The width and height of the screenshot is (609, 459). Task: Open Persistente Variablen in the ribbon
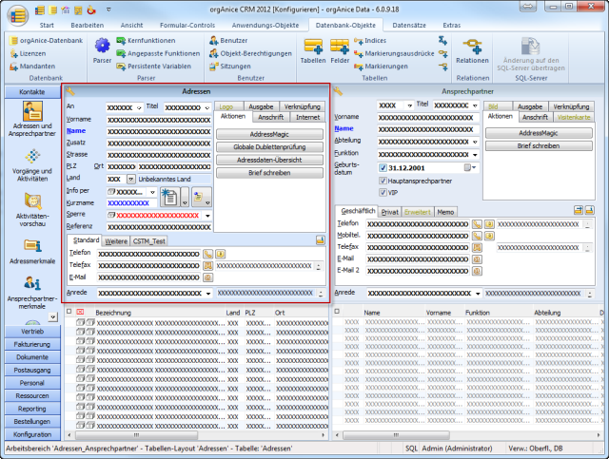point(154,67)
